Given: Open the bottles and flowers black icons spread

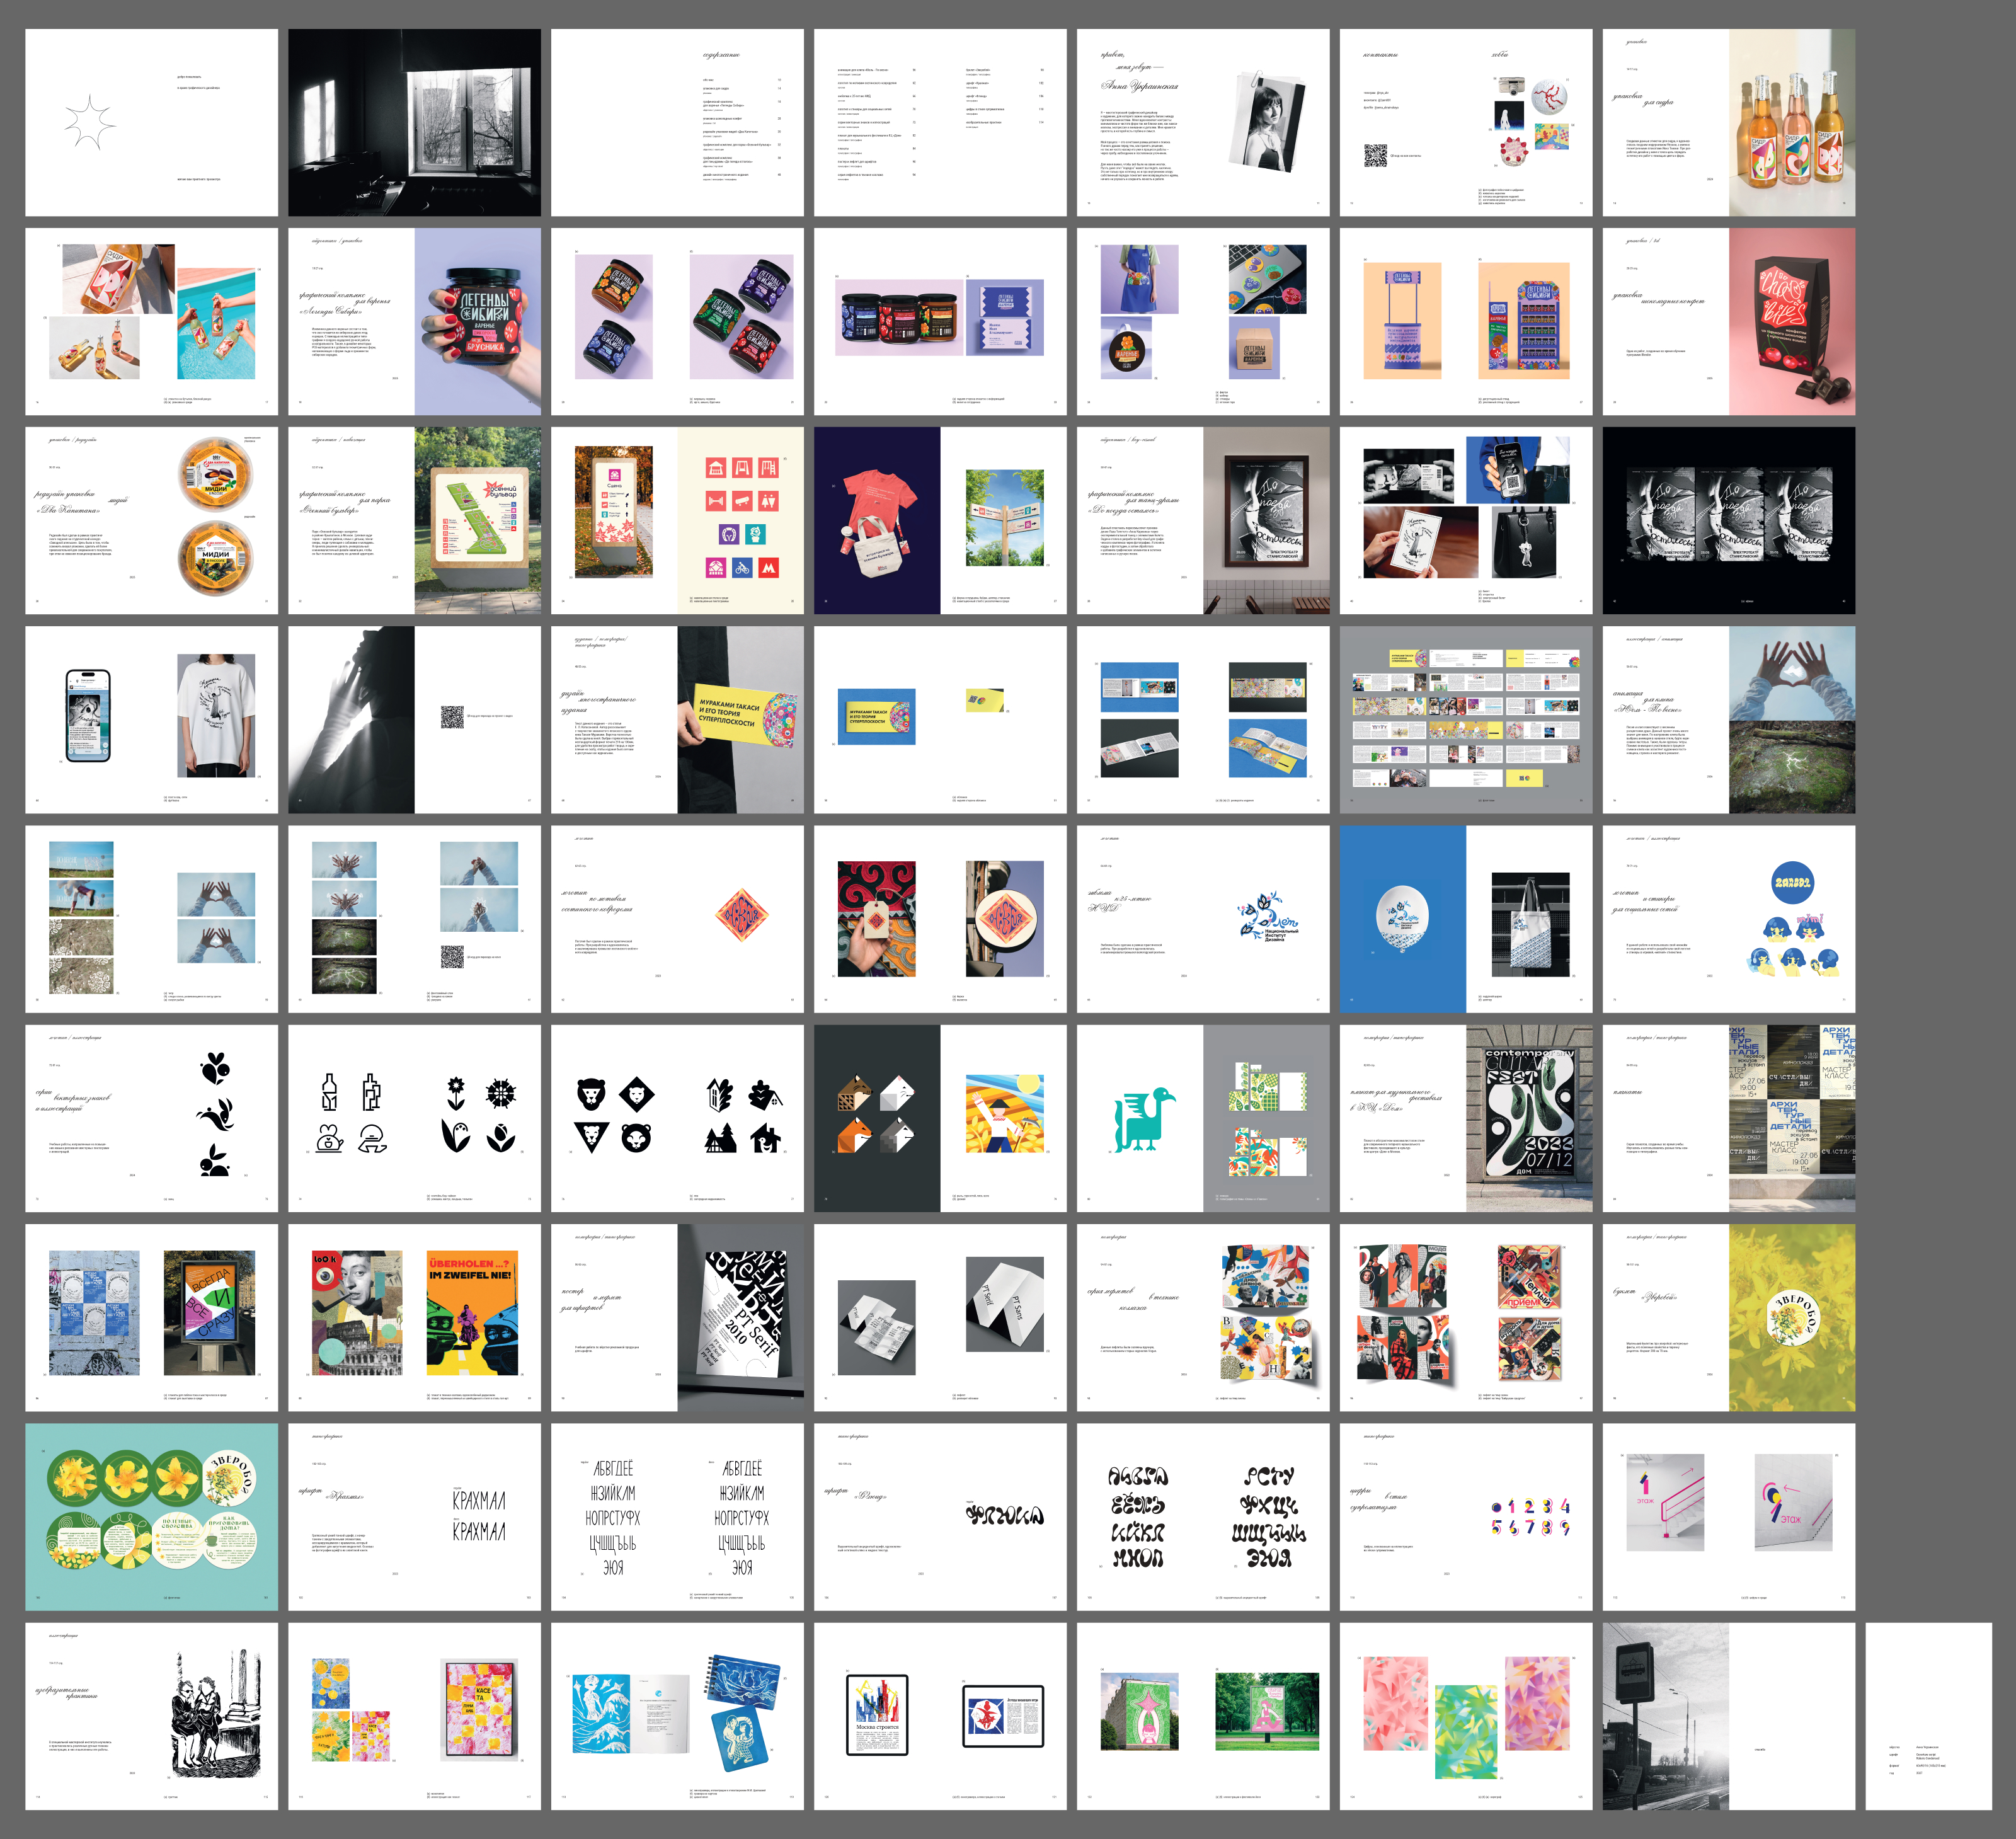Looking at the screenshot, I should click(414, 1118).
